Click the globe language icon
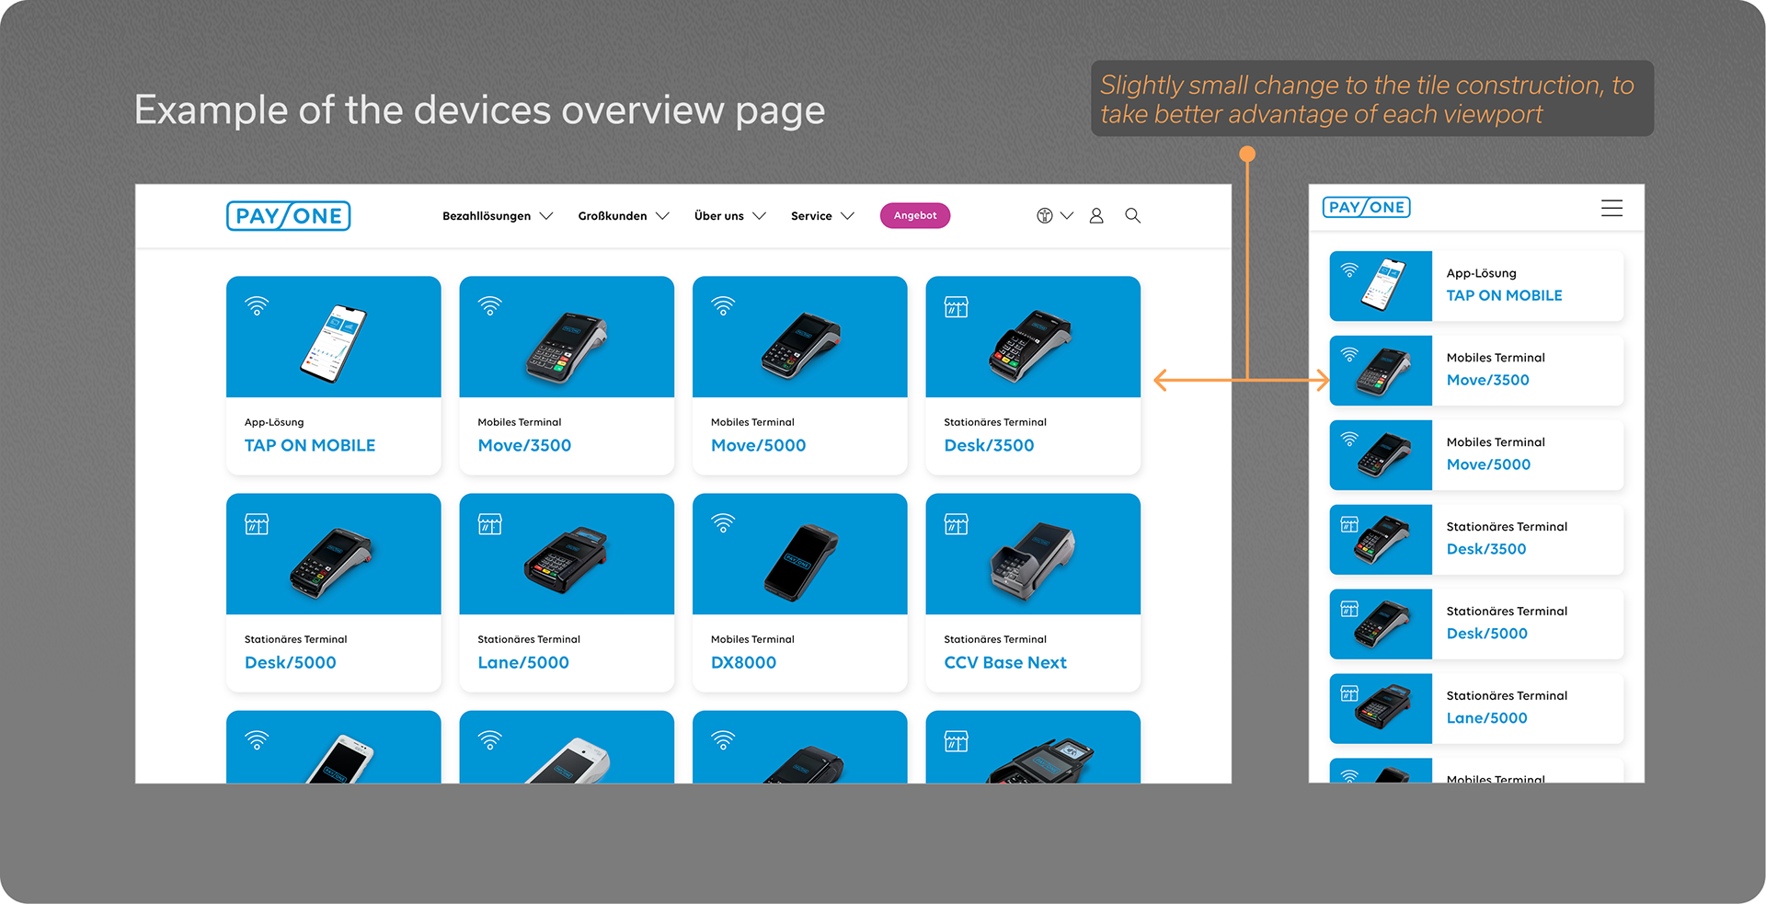 point(1045,215)
